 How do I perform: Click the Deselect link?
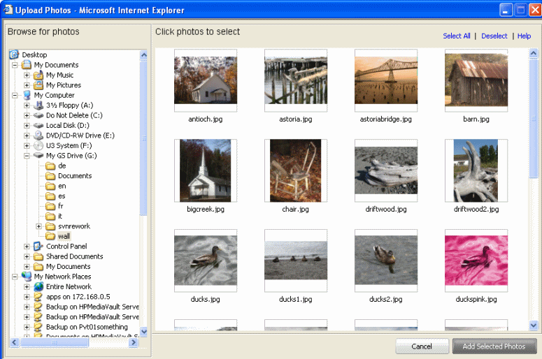coord(494,36)
